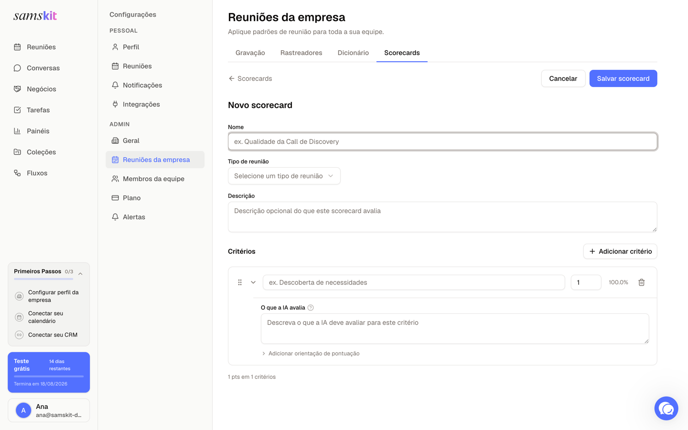Open Fluxos page
This screenshot has height=430, width=688.
click(x=49, y=173)
